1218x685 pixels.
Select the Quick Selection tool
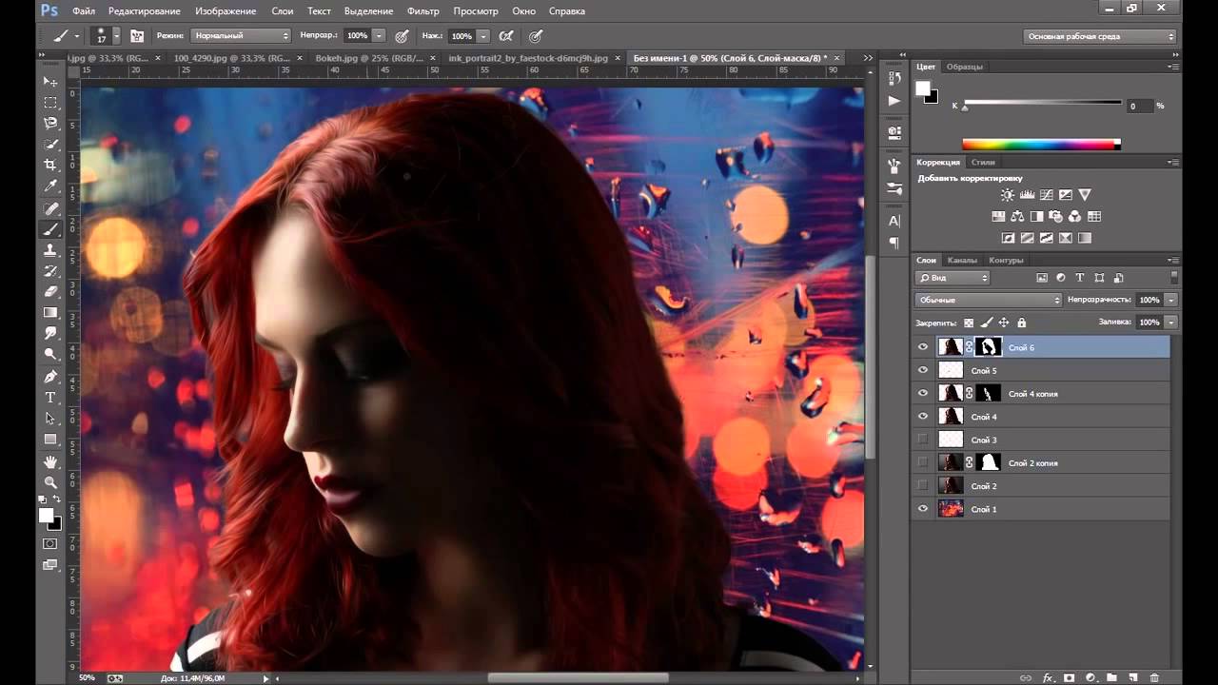[50, 145]
